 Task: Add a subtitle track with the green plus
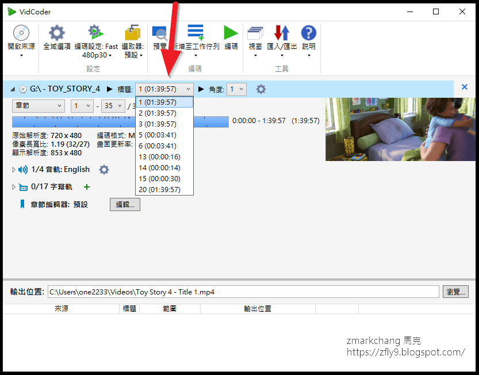86,187
